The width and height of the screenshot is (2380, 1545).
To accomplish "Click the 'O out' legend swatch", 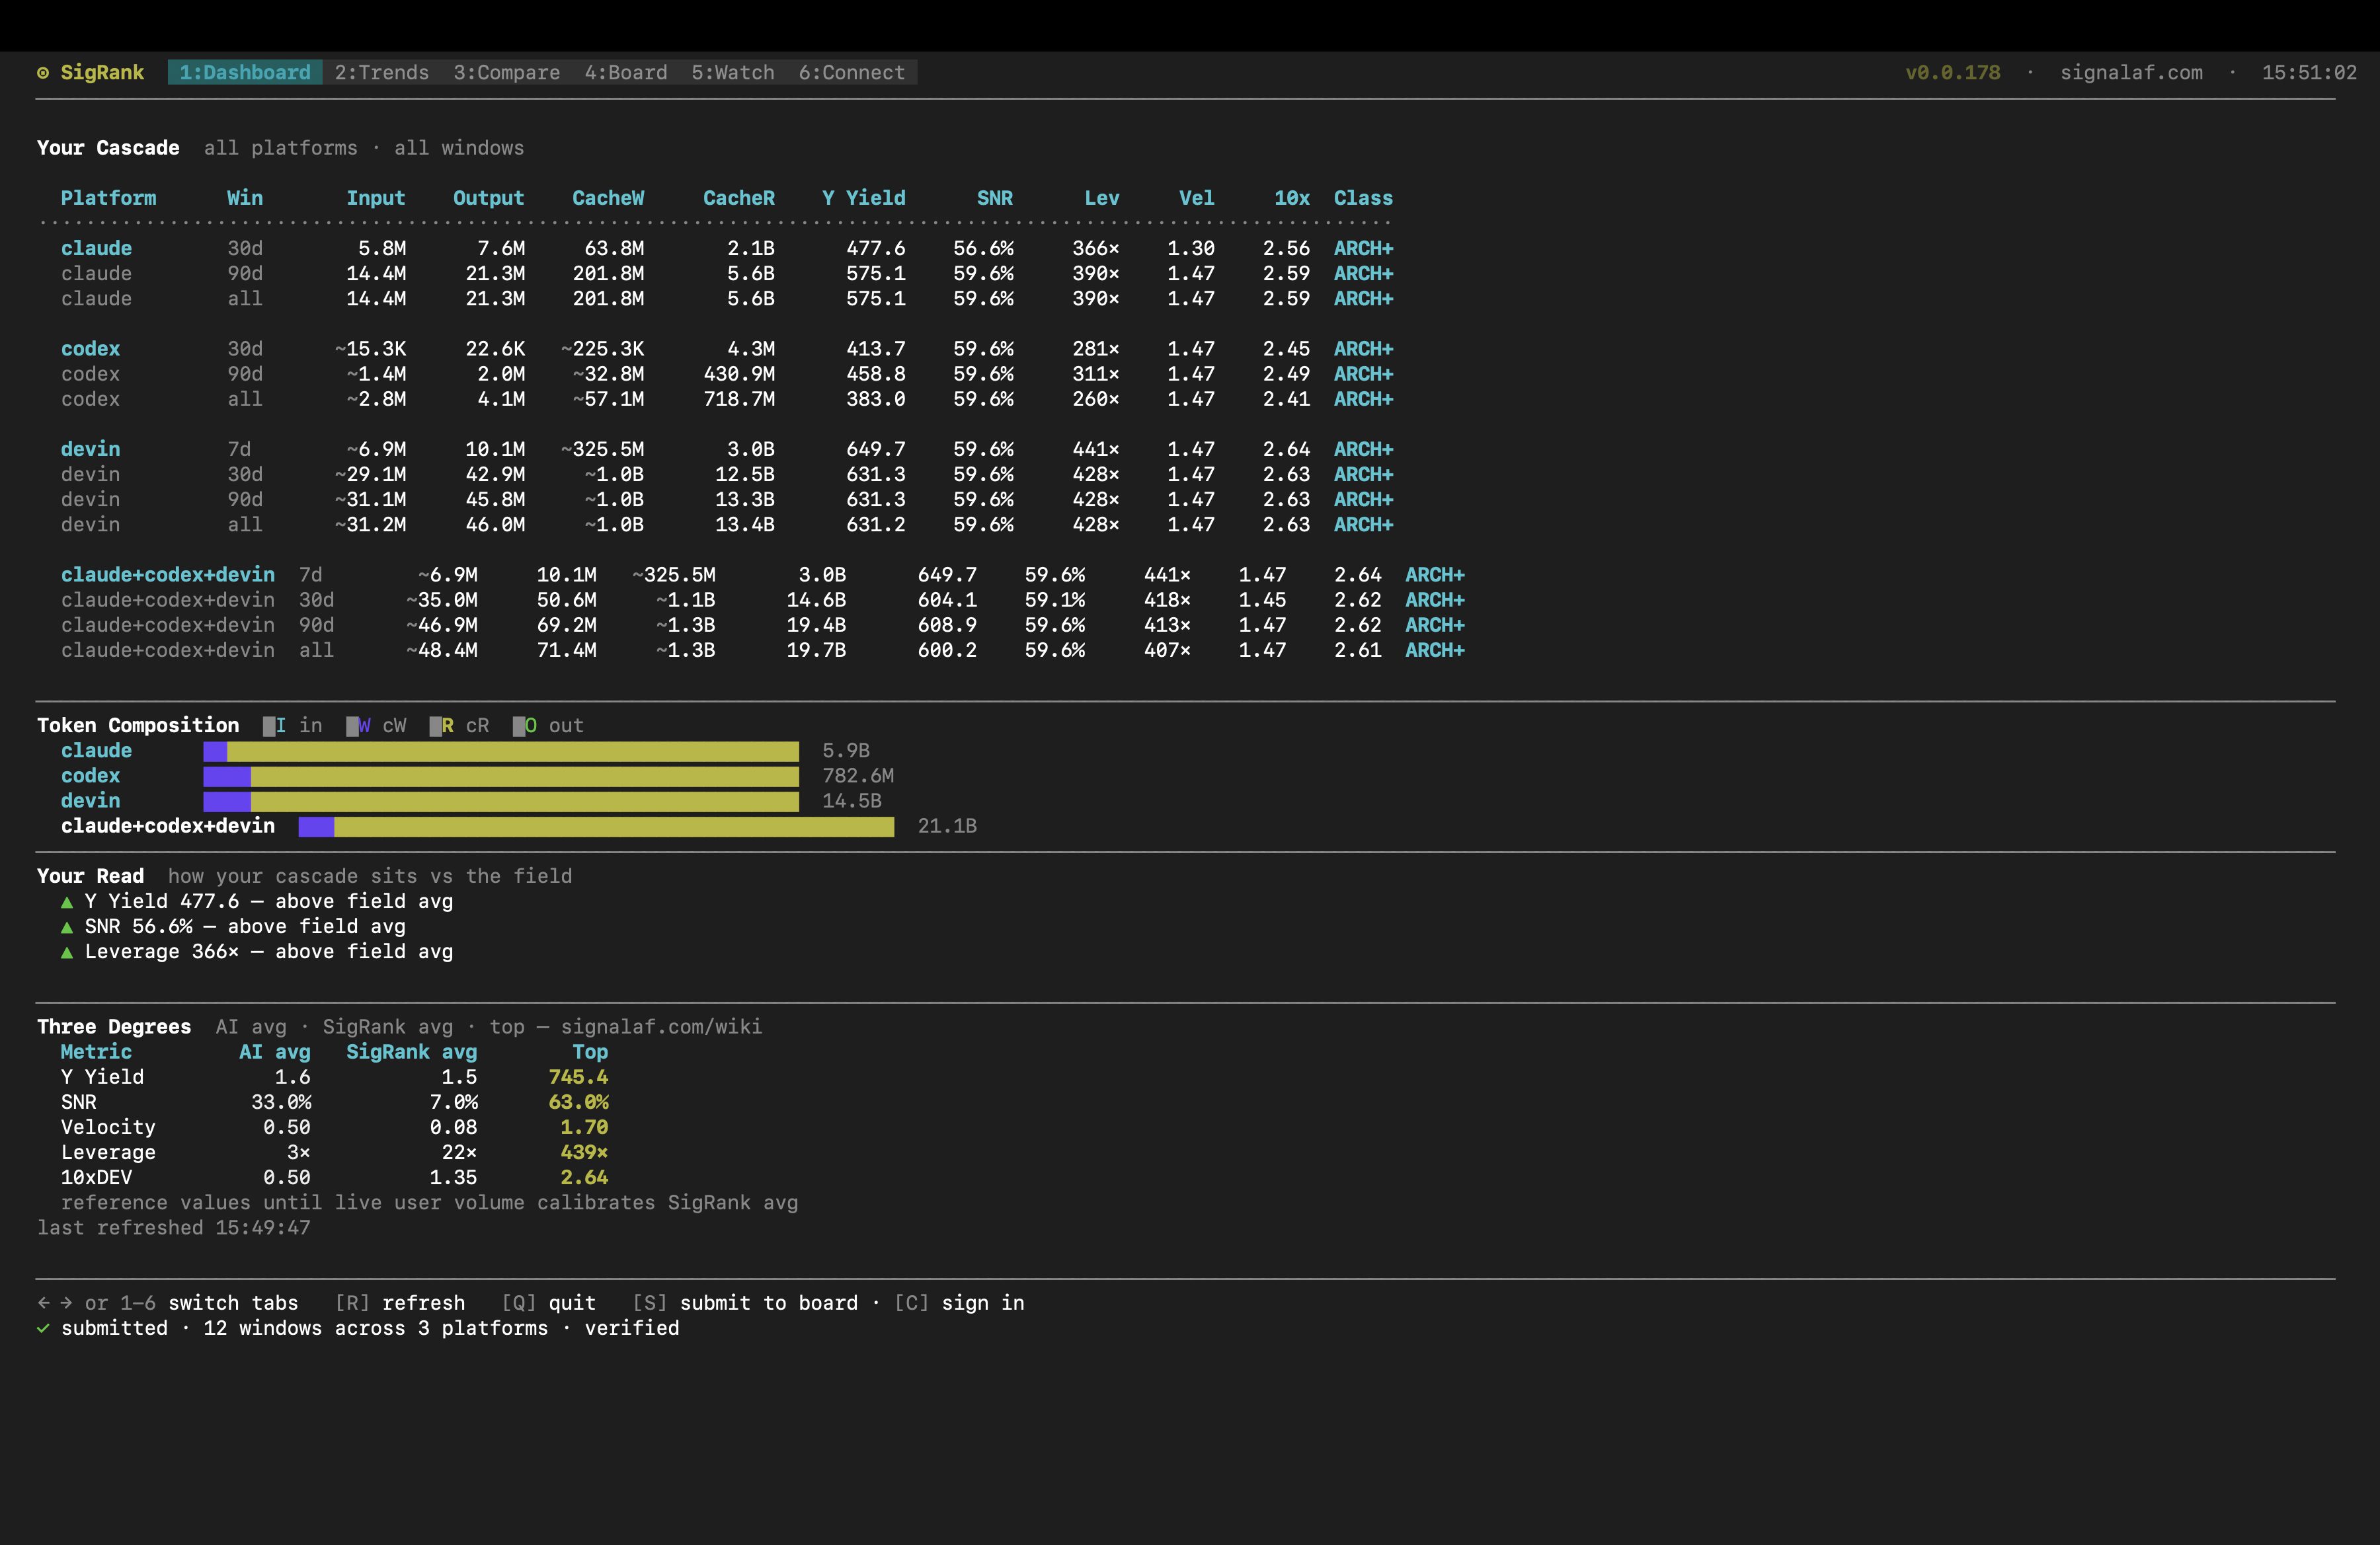I will tap(519, 726).
